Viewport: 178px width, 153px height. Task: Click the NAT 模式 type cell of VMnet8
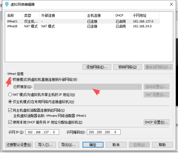[x=31, y=26]
